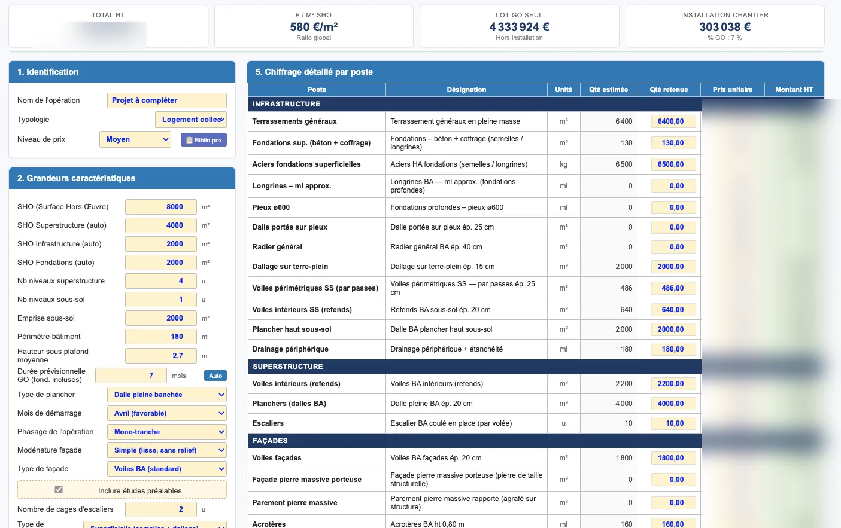The image size is (841, 528).
Task: Edit Qté retenue for Planchers (dalles BA)
Action: (673, 404)
